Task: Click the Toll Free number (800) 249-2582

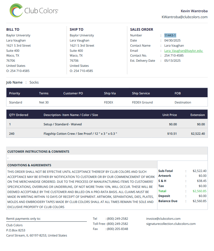Action: coord(117,224)
